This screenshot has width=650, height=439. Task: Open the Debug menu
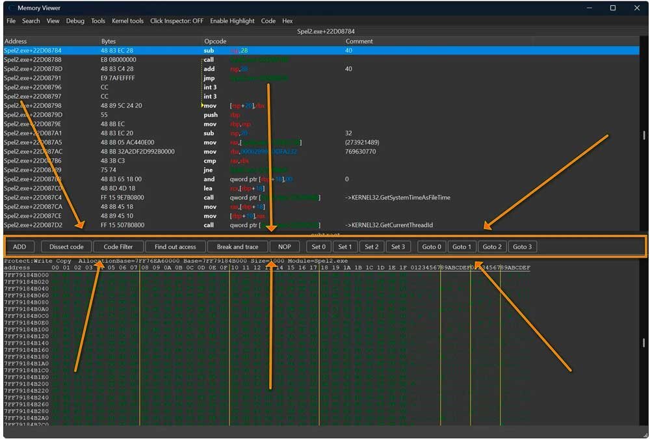coord(75,21)
